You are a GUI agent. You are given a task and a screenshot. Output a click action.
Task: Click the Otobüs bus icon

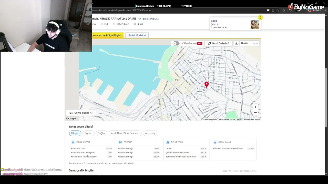pos(120,142)
